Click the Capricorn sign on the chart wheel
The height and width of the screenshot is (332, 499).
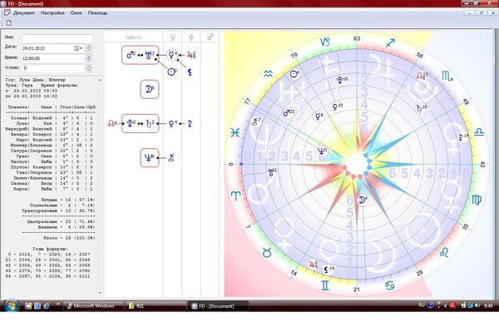[325, 42]
